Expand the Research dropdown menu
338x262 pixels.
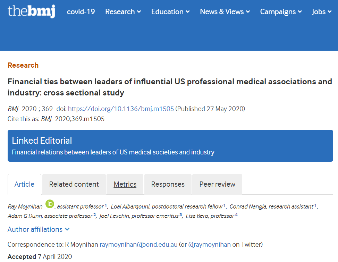(123, 12)
